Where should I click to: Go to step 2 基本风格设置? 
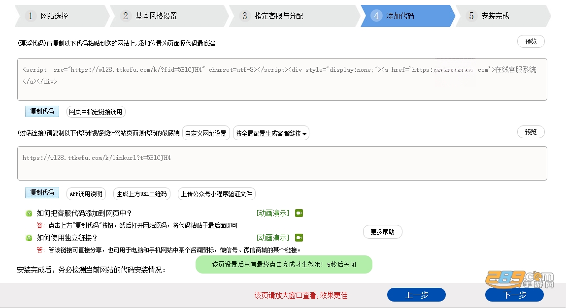(169, 16)
